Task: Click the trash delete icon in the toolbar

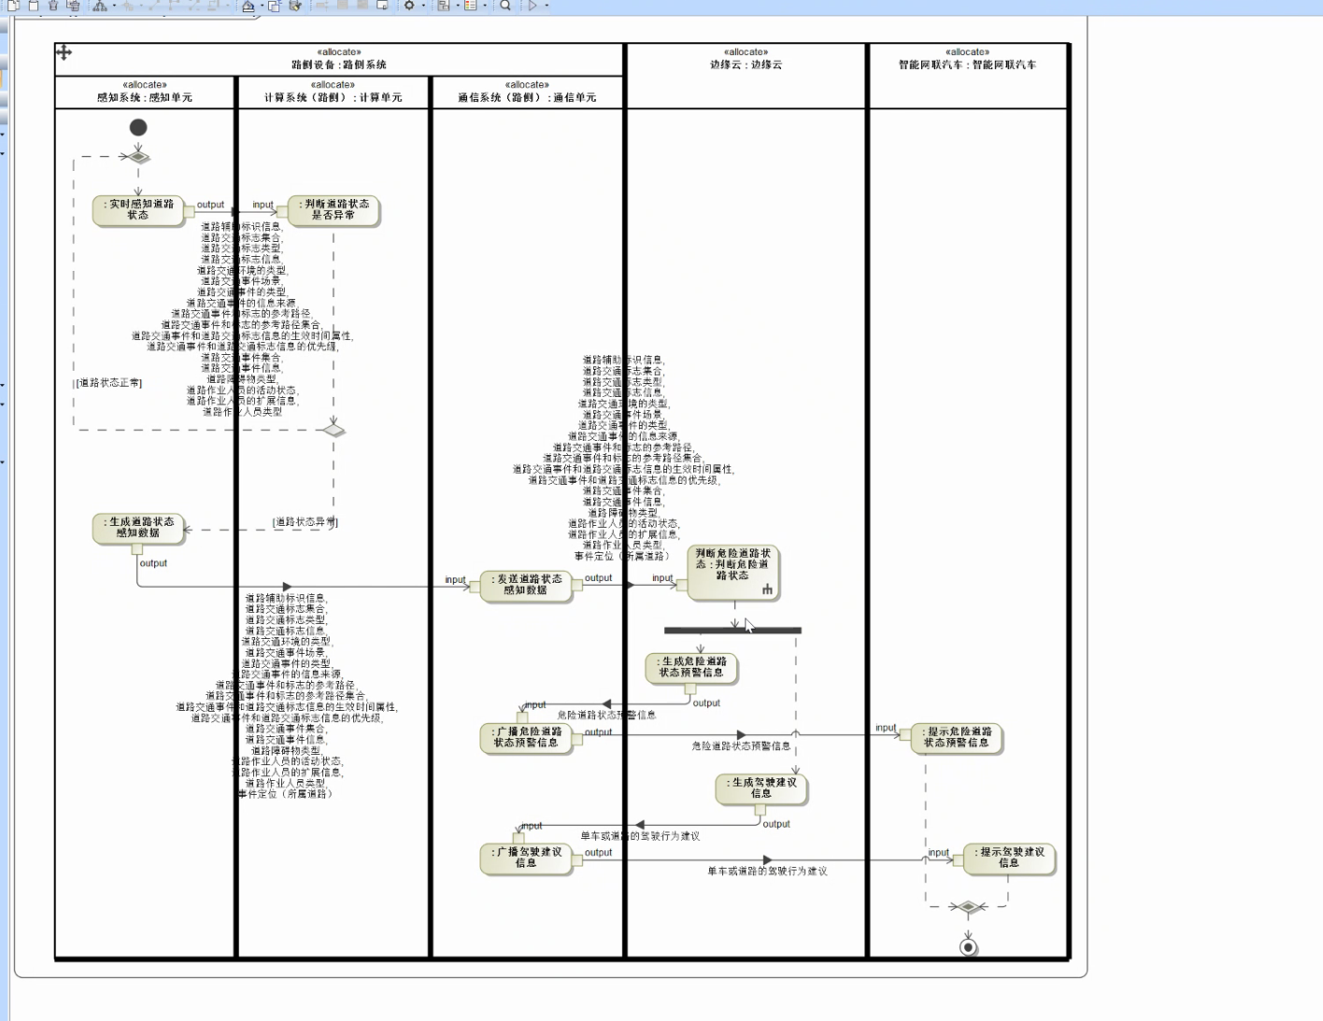Action: (53, 6)
